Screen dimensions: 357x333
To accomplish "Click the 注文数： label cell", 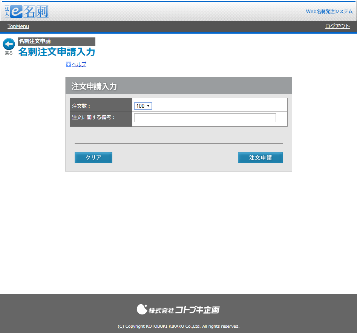I will pyautogui.click(x=101, y=105).
